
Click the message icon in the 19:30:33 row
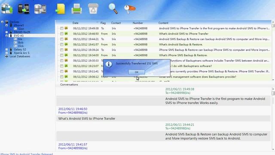pyautogui.click(x=66, y=60)
